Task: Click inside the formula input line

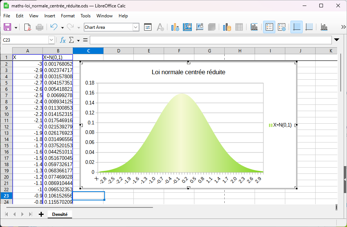Action: [211, 40]
